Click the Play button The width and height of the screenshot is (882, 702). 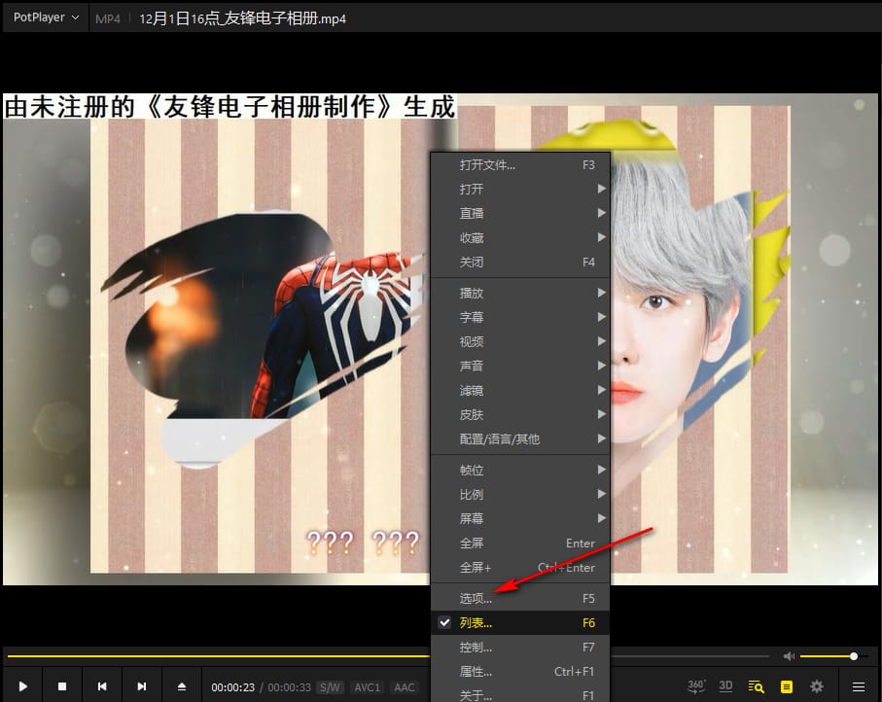(x=23, y=686)
